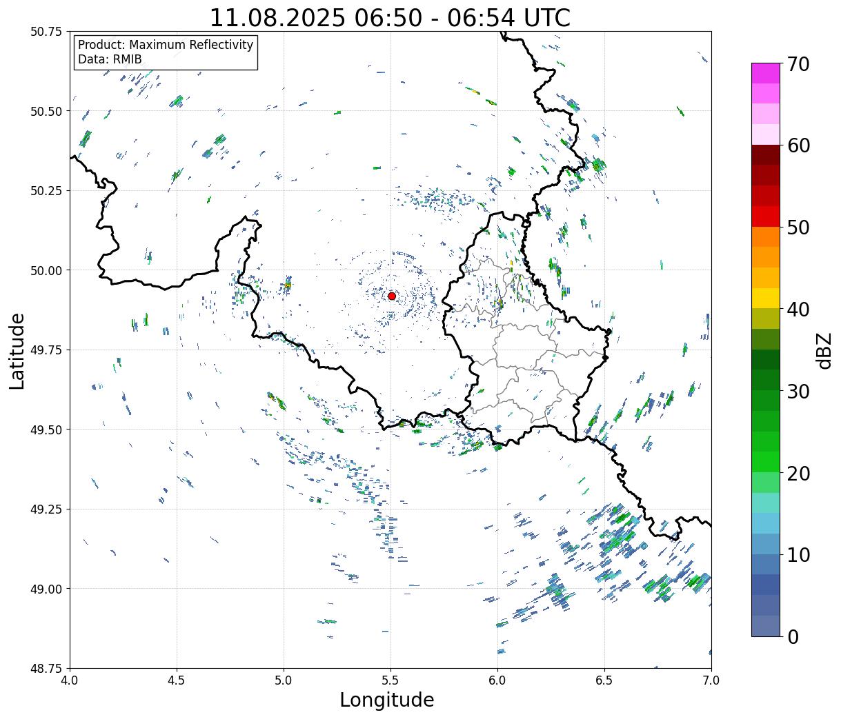Click latitude tick label 49.00

pos(46,589)
